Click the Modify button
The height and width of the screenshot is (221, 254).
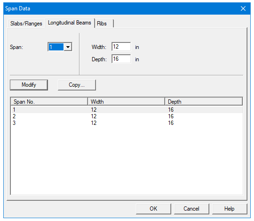(29, 85)
